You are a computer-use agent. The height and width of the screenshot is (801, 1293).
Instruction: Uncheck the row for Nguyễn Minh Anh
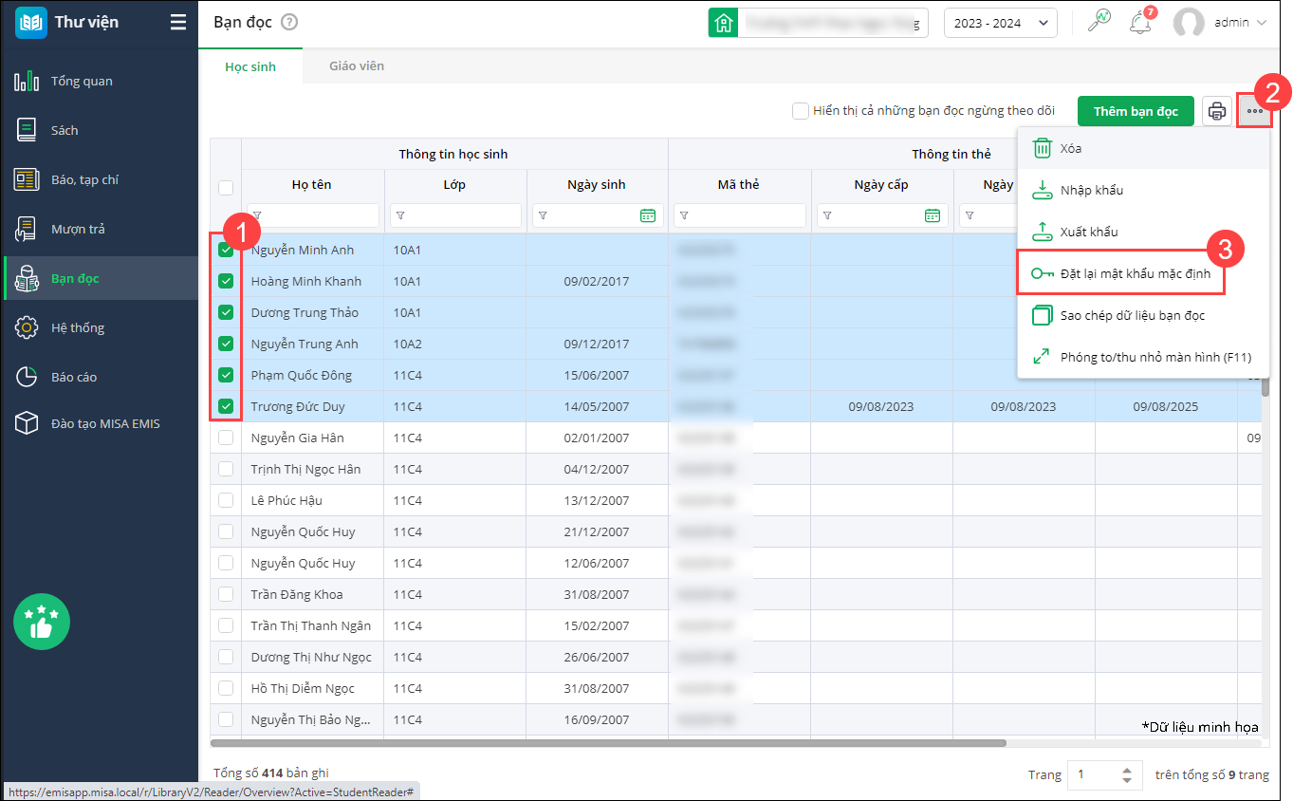point(226,251)
